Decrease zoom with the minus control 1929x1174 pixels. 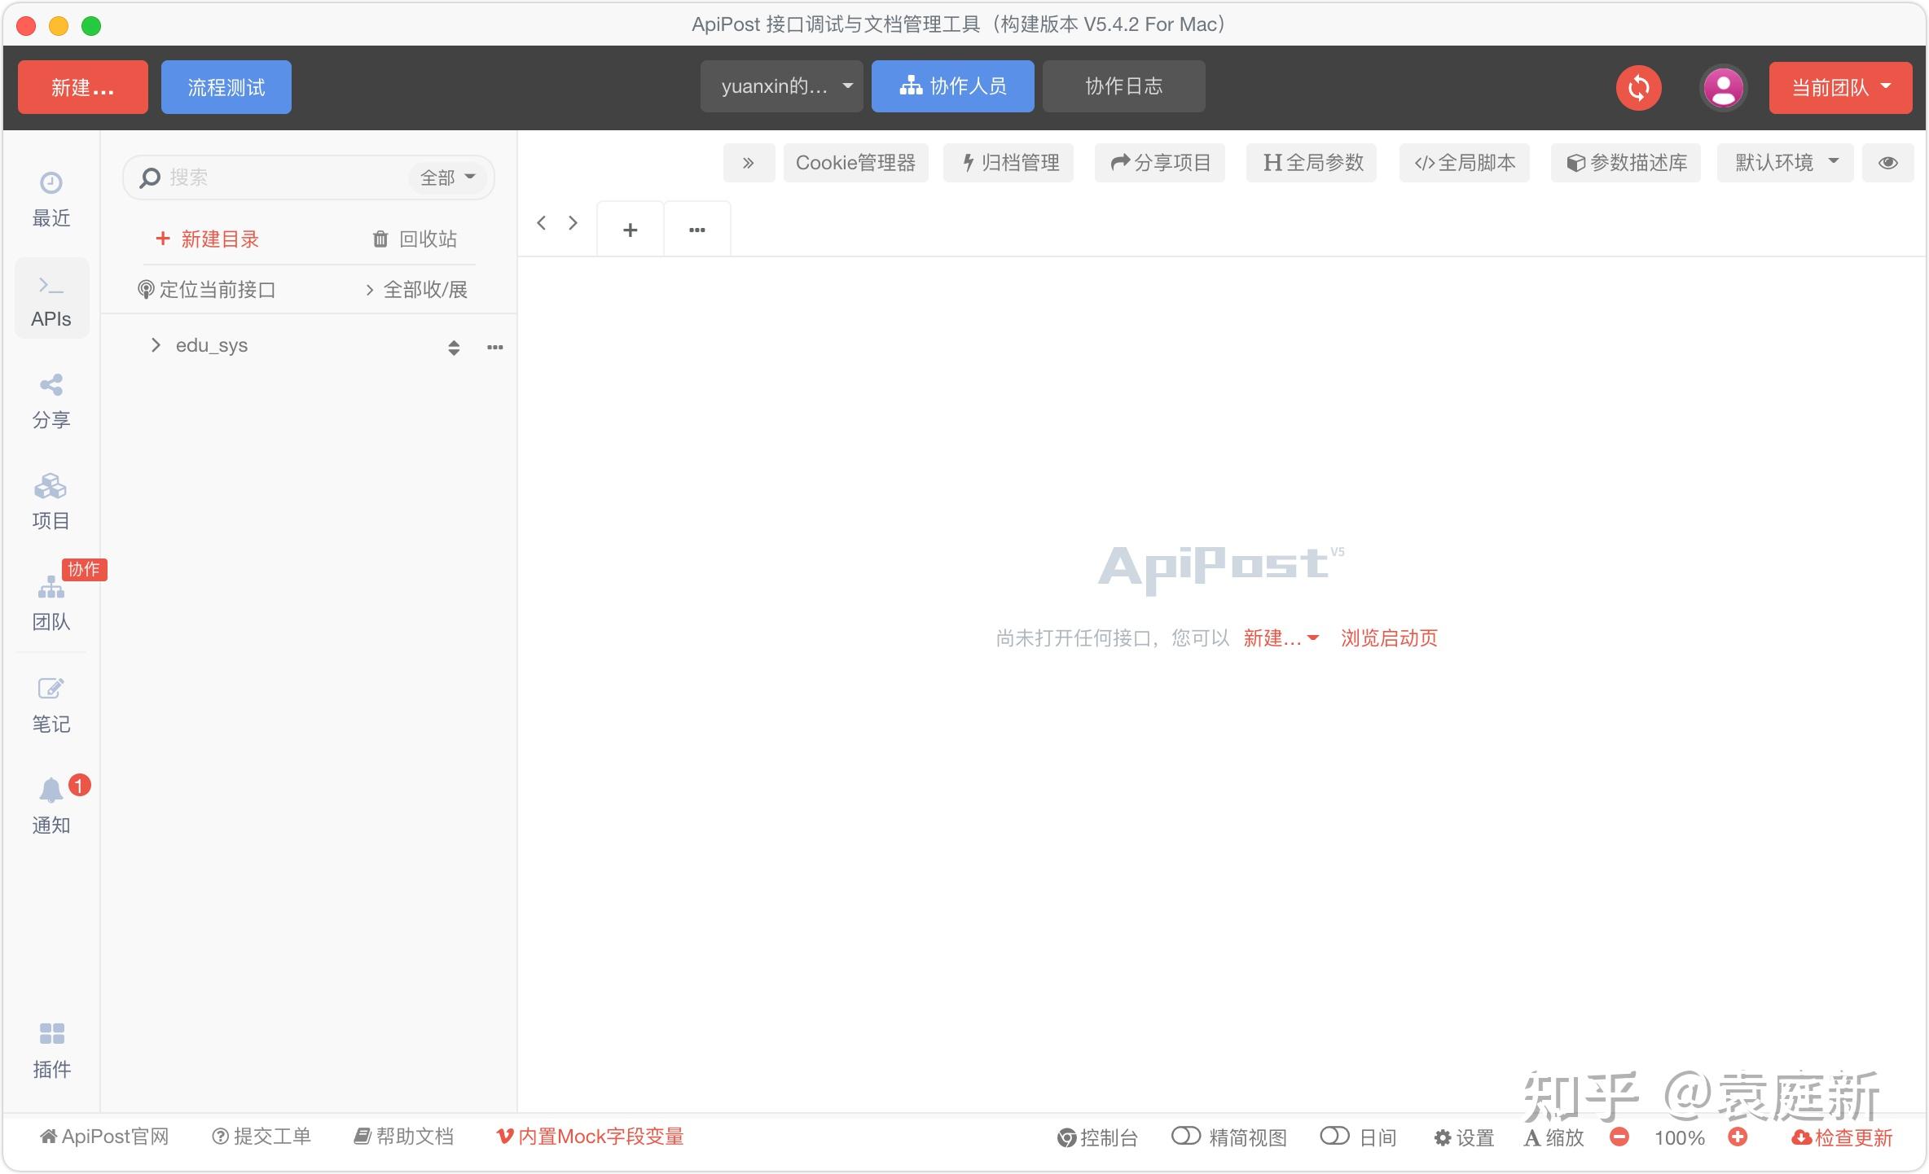(1619, 1137)
